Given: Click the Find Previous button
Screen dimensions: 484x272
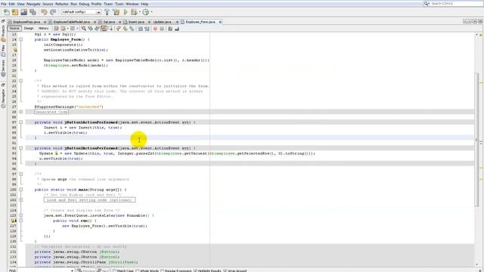Looking at the screenshot, I should click(86, 270).
